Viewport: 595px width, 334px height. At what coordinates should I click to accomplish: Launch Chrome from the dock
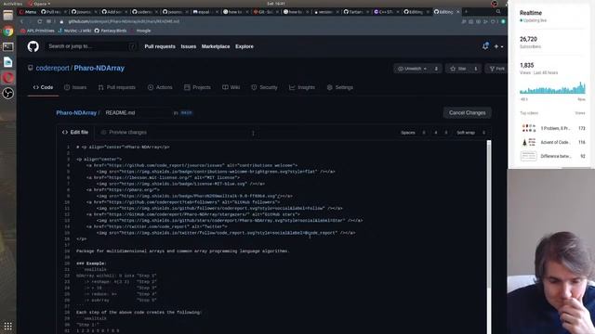click(x=8, y=31)
